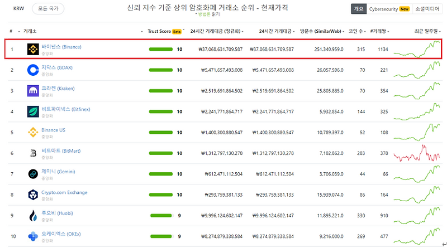
Task: Open BitMart's red weekly sparkline chart
Action: click(417, 153)
